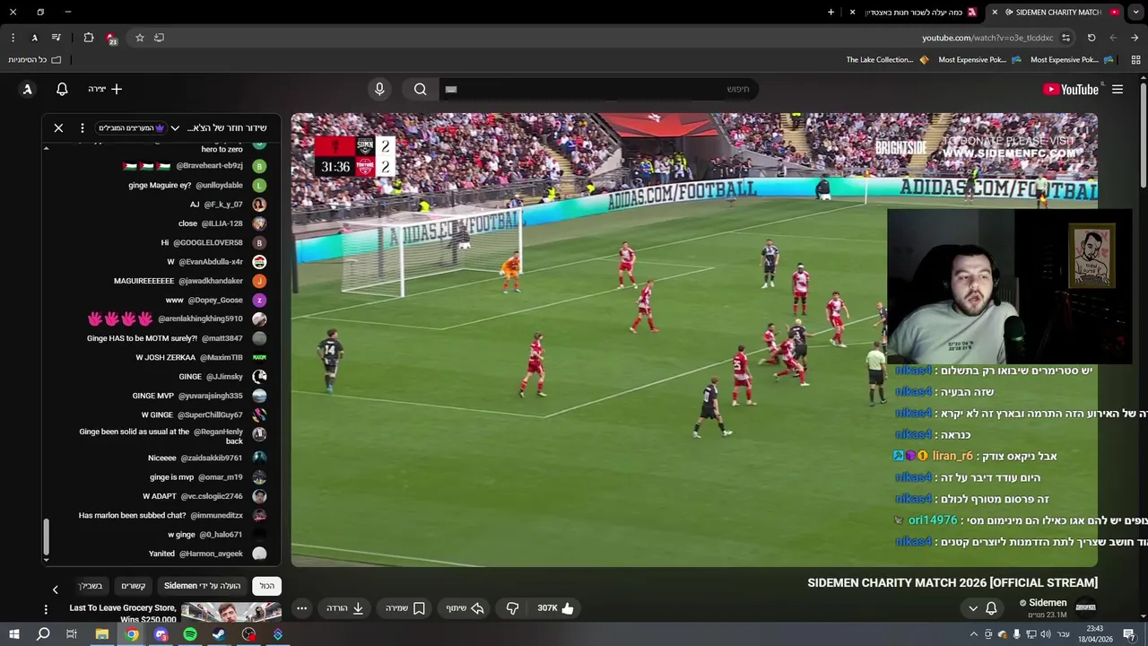Select the 'בשבילך' filter chip

click(91, 586)
